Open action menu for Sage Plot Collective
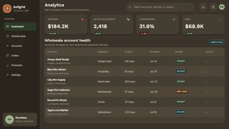This screenshot has height=129, width=229. [x=207, y=92]
